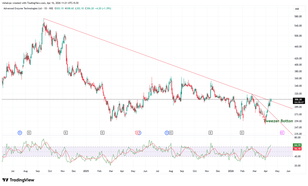308x186 pixels.
Task: Click the red earnings flag near May 2025
Action: [x=137, y=133]
